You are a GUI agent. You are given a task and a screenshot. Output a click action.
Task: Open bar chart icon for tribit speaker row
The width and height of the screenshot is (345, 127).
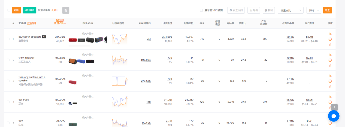(x=330, y=55)
